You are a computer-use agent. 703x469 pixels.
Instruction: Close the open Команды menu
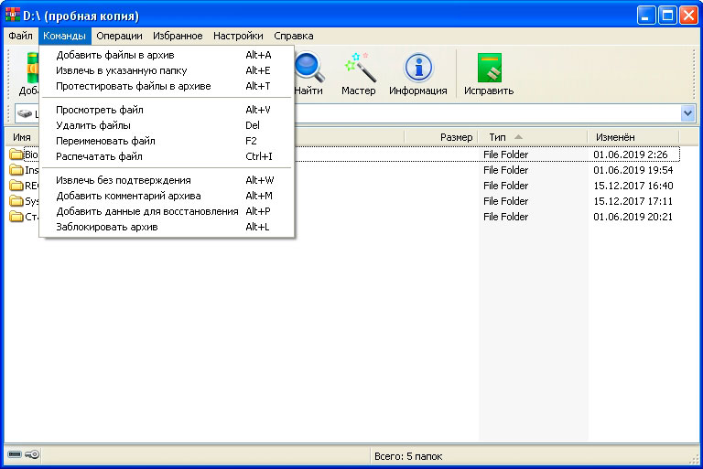click(x=65, y=36)
